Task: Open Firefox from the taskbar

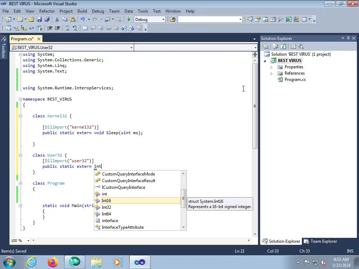Action: pyautogui.click(x=53, y=262)
